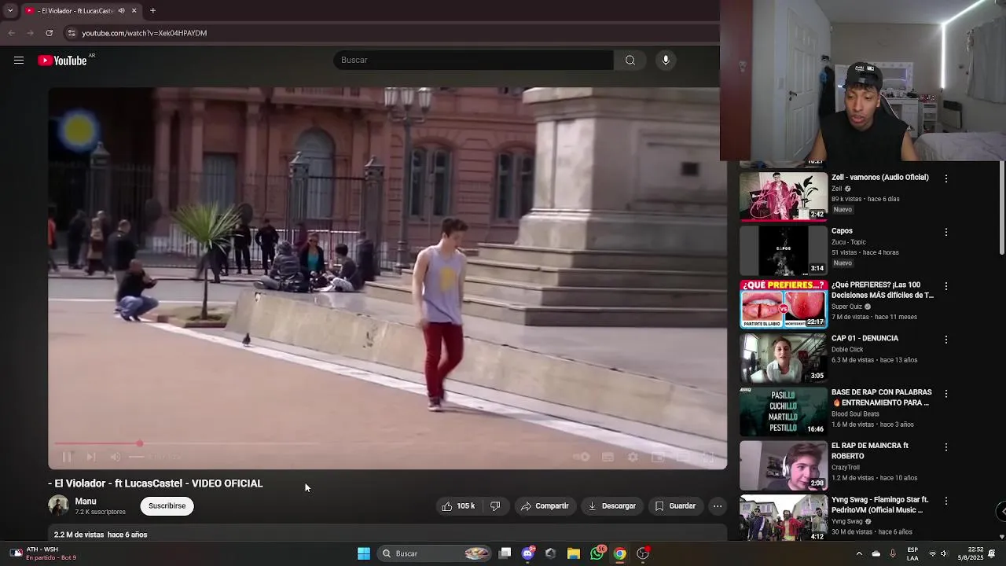Screen dimensions: 1006x566
Task: Open WhatsApp from the taskbar
Action: tap(597, 553)
